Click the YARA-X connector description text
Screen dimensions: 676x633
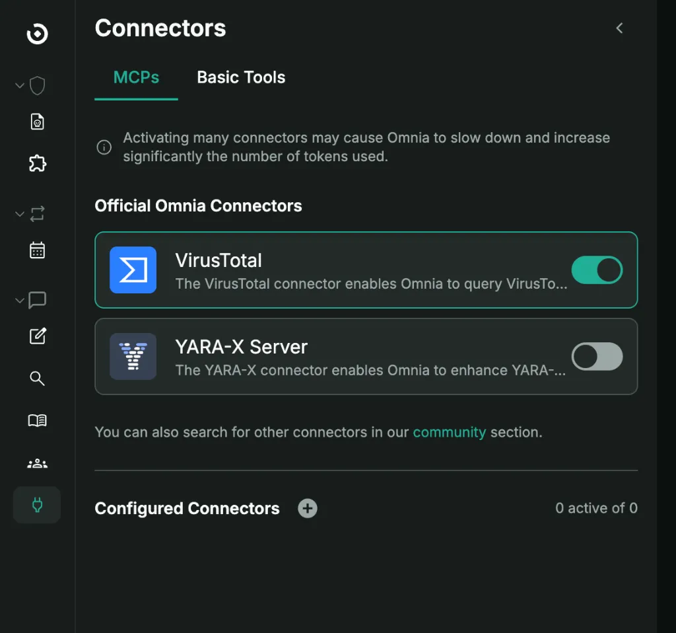point(370,370)
